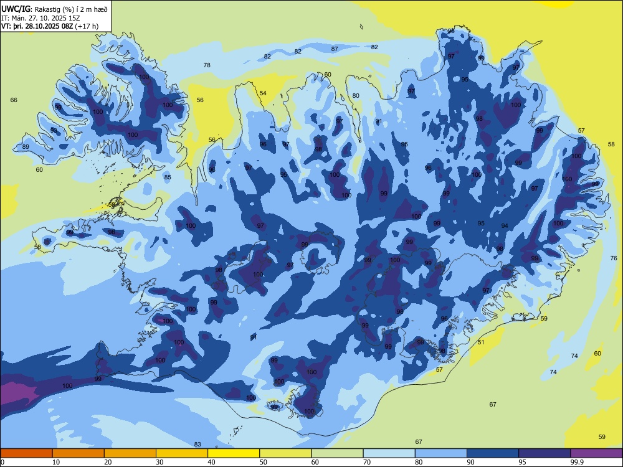Viewport: 623px width, 467px height.
Task: Click the dark blue 90–95 legend swatch
Action: coord(493,453)
